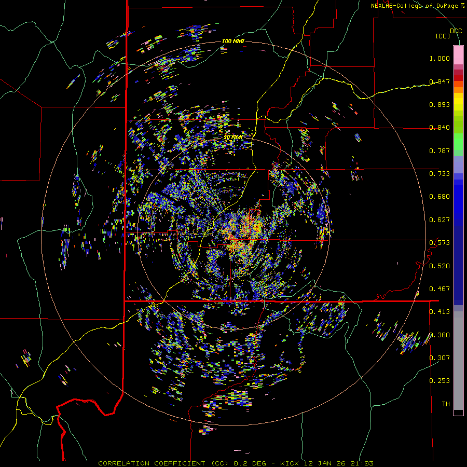
Task: Click the 0.787 scale value
Action: (x=439, y=150)
